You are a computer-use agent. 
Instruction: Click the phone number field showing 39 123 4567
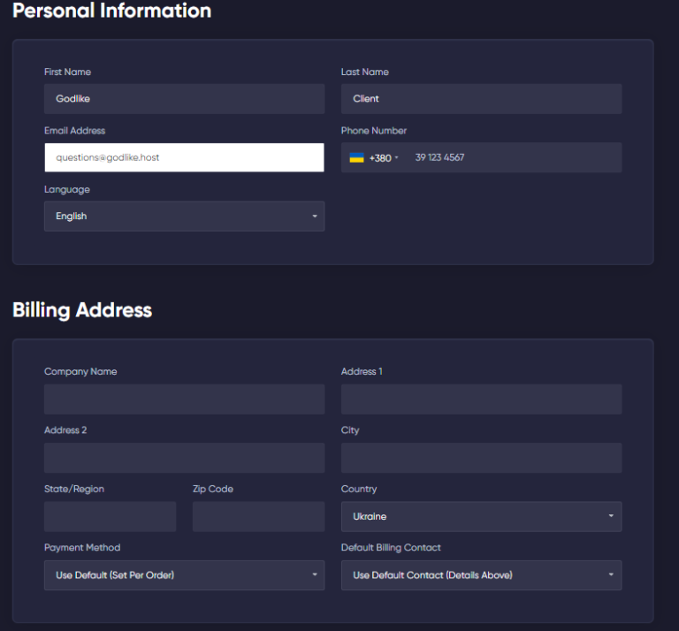pos(511,158)
